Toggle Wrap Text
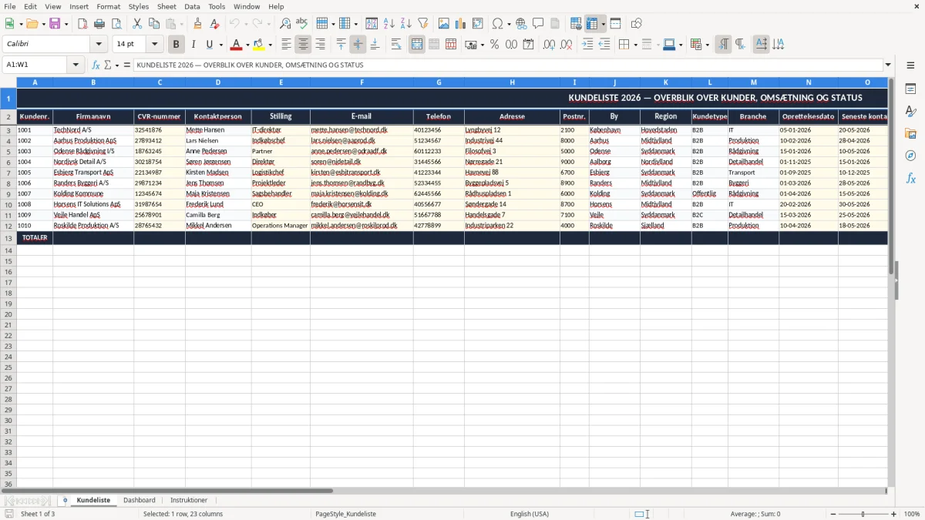Image resolution: width=925 pixels, height=520 pixels. coord(396,45)
